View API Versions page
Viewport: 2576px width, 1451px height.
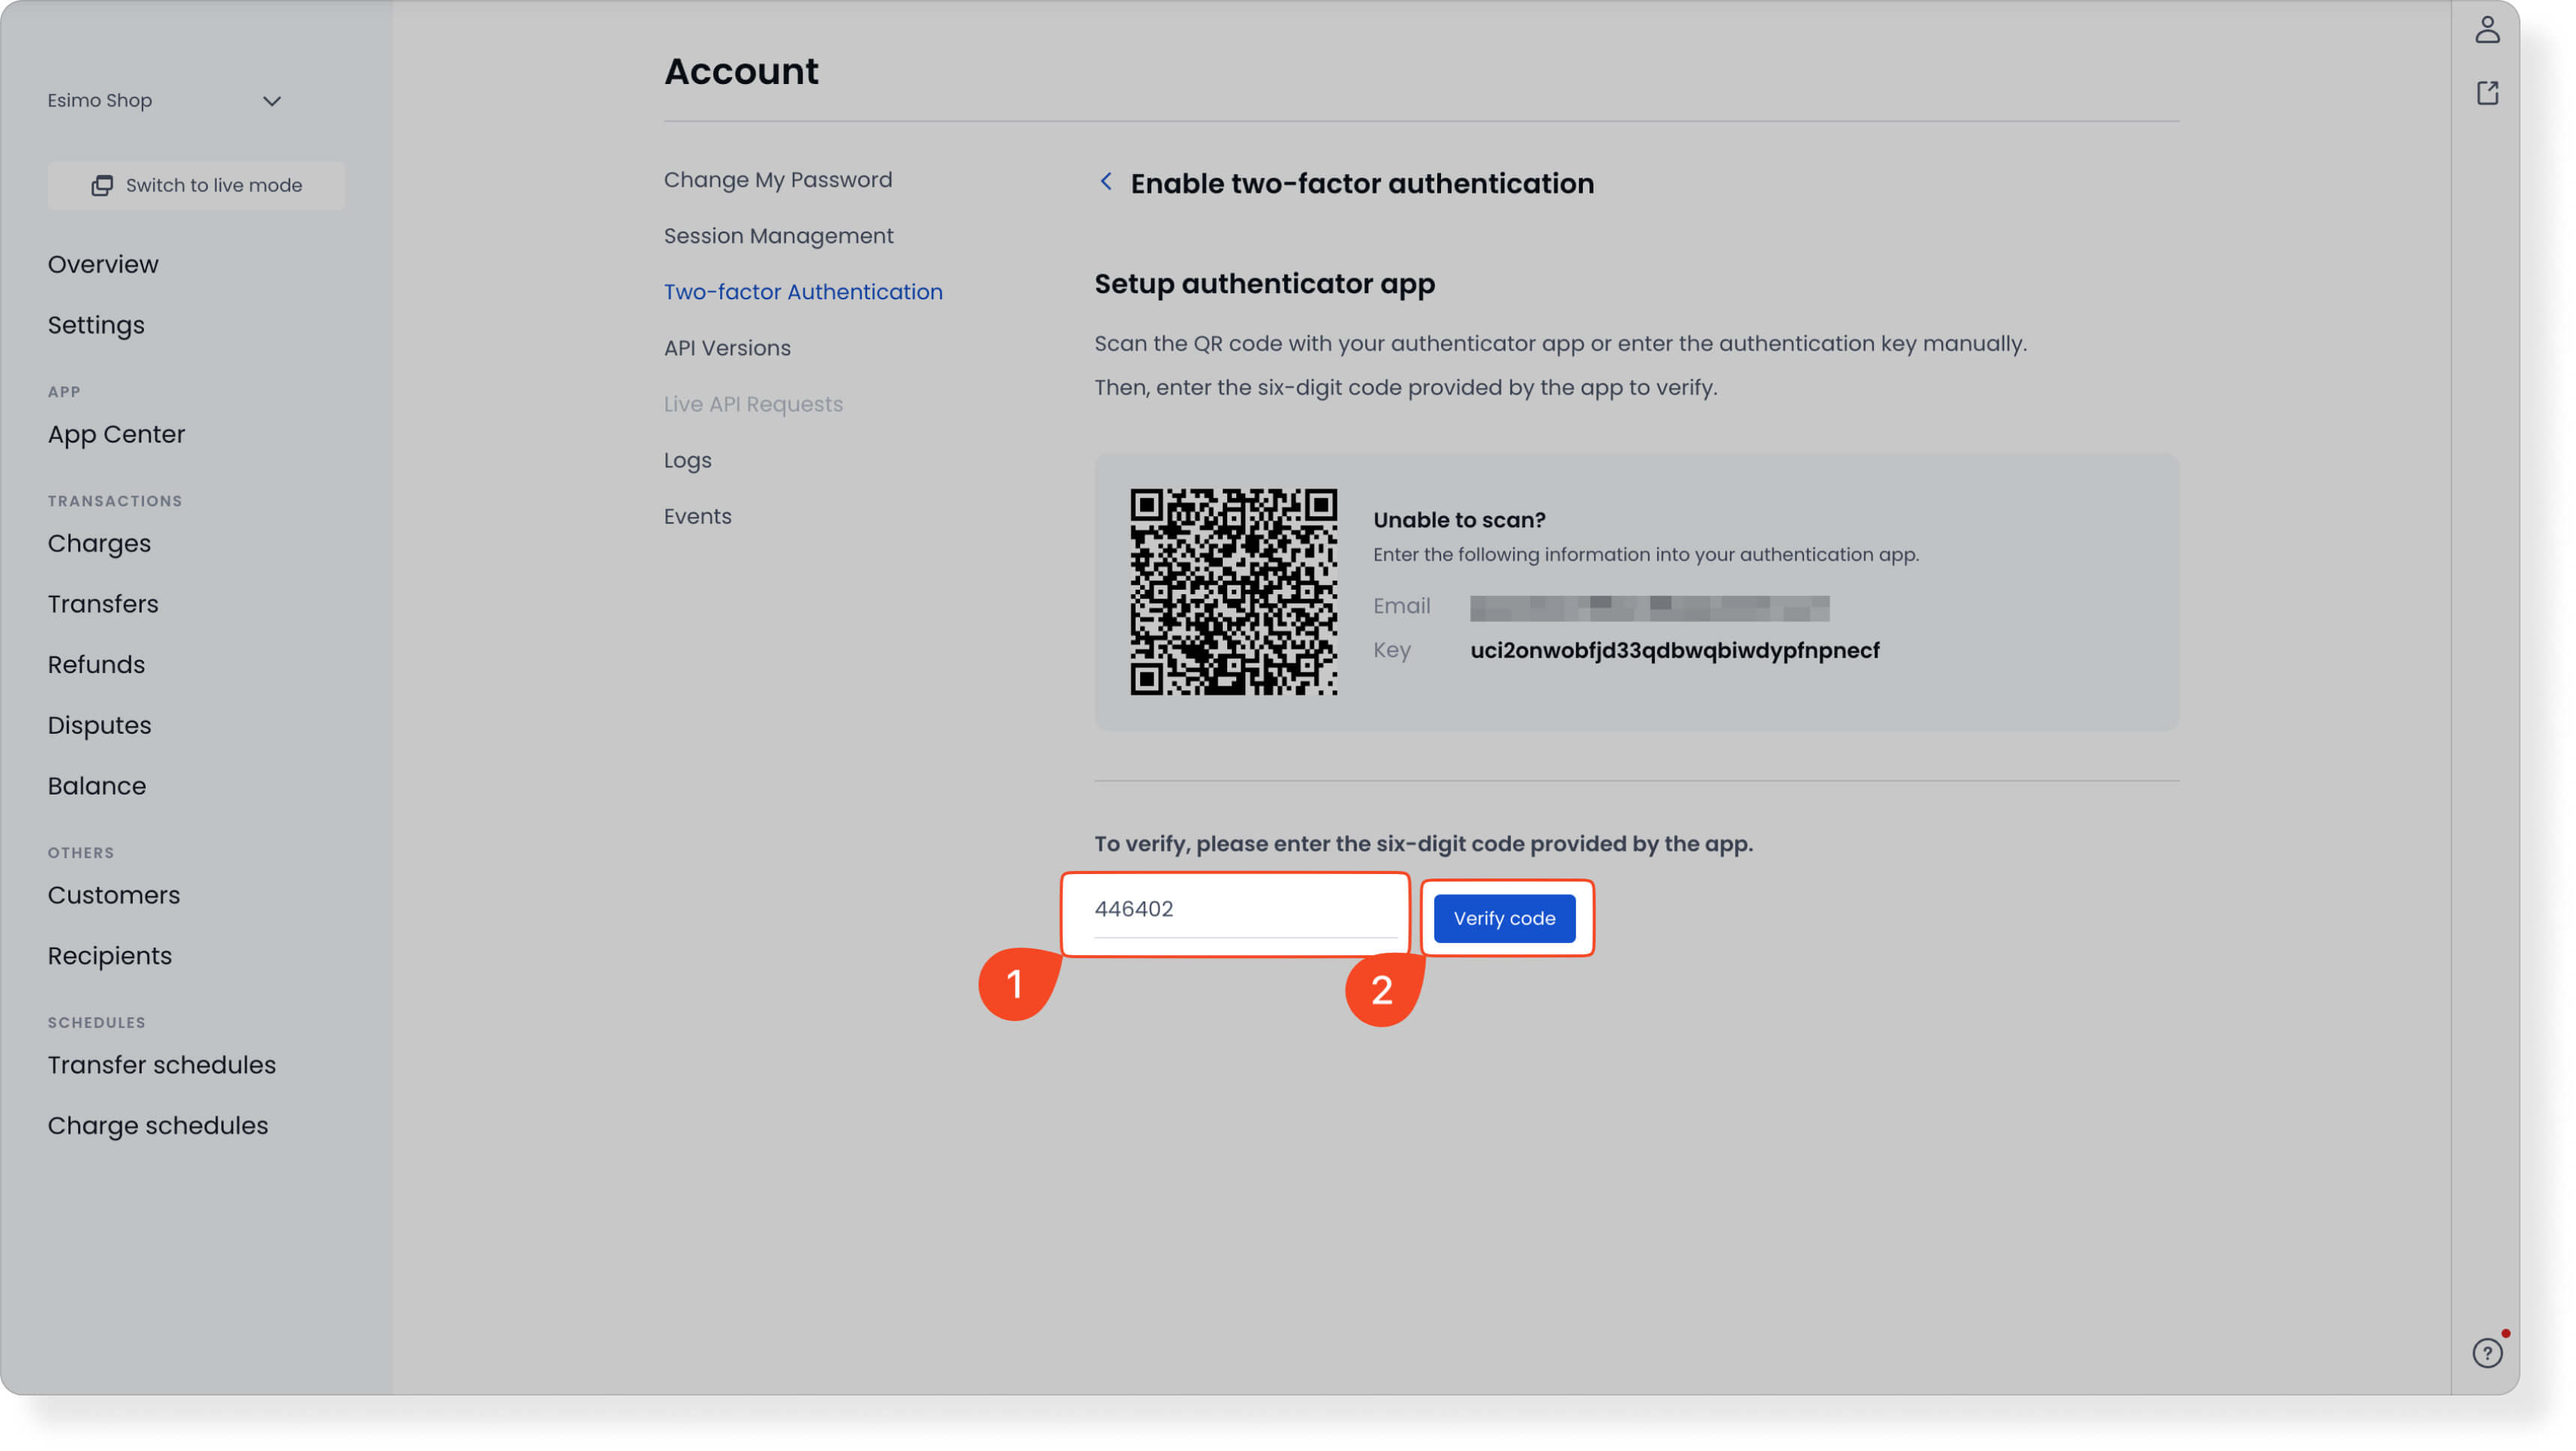pos(727,347)
